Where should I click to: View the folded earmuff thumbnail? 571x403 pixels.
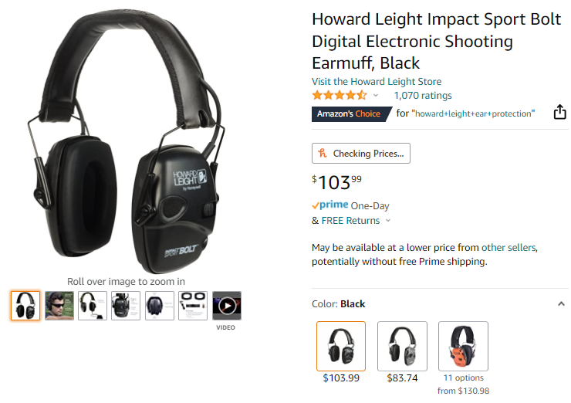[x=160, y=306]
